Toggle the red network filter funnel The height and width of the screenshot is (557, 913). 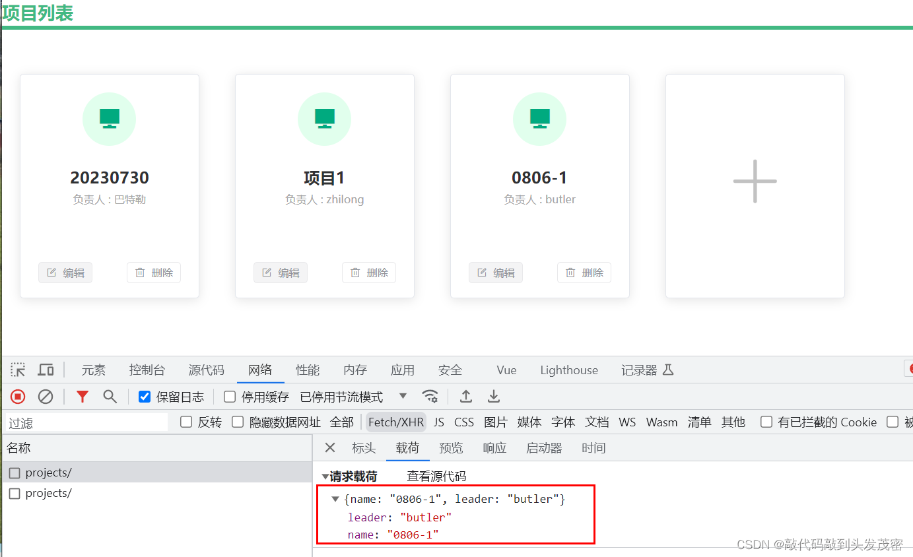tap(83, 397)
